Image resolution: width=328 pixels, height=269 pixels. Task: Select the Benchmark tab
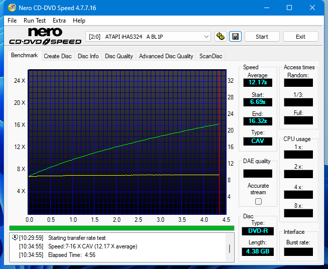click(x=24, y=55)
